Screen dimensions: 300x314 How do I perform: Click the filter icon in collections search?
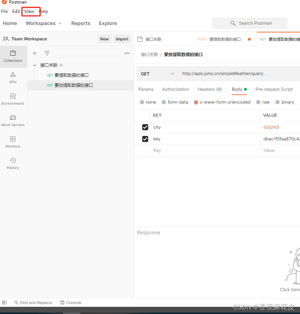coord(47,53)
